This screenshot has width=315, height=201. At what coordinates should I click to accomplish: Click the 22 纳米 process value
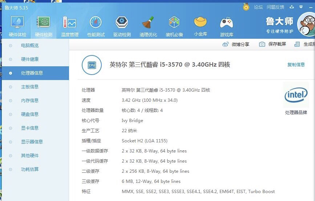point(129,131)
